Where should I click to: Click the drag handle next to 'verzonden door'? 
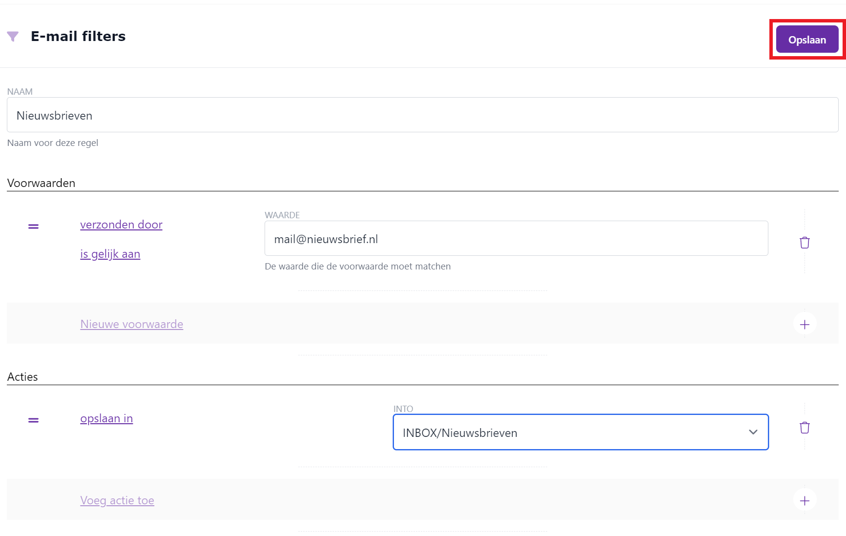[33, 226]
